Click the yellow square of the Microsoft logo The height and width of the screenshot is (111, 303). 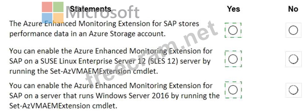pos(58,18)
